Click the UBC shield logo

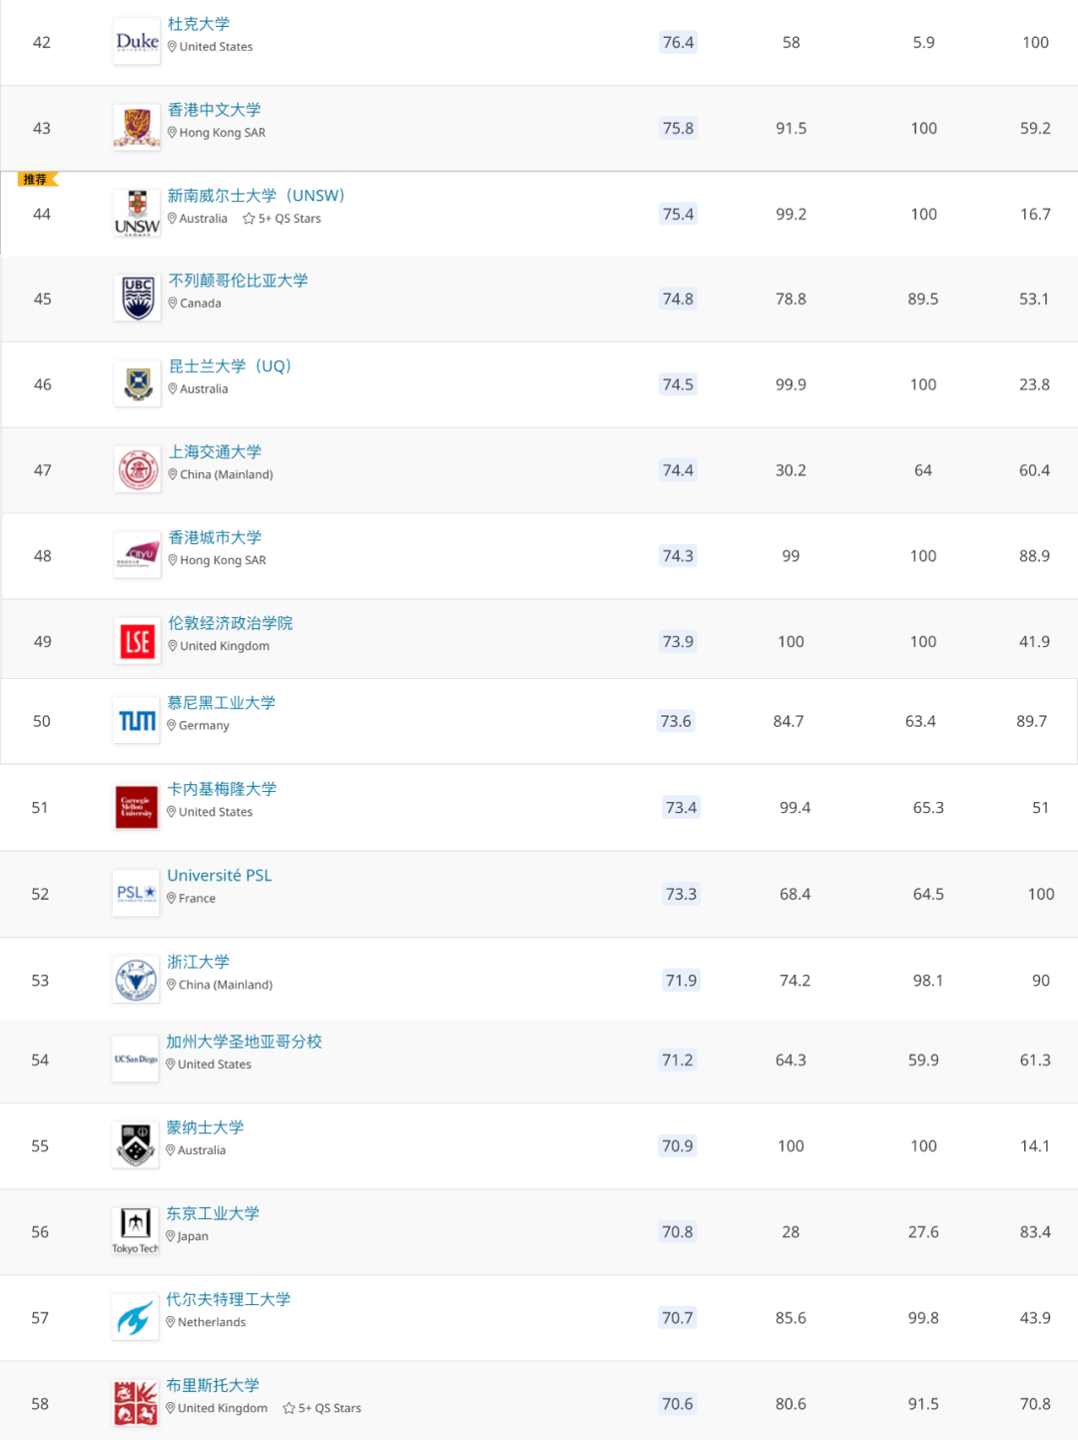tap(138, 299)
